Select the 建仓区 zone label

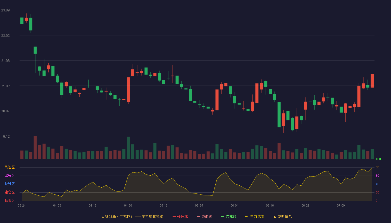[9, 192]
